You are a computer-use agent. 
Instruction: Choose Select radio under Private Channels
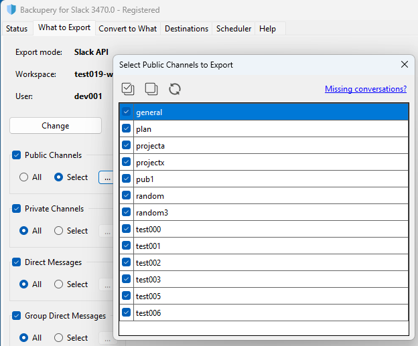pyautogui.click(x=59, y=231)
